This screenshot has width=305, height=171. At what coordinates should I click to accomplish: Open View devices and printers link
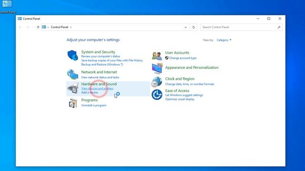97,88
